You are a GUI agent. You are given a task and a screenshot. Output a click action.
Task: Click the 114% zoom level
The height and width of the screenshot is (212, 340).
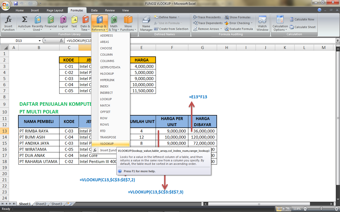point(297,209)
